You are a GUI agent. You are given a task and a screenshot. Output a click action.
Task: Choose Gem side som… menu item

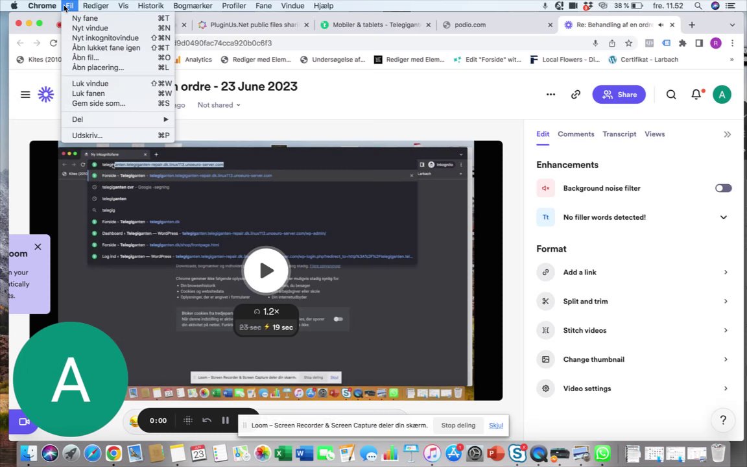(117, 103)
